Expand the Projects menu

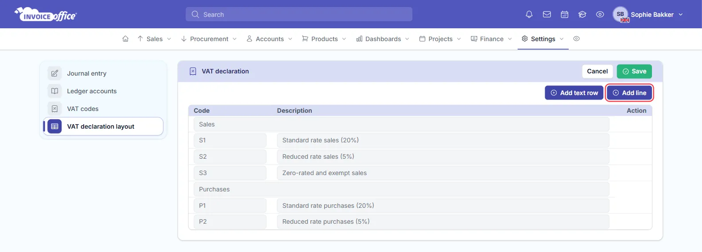point(440,39)
